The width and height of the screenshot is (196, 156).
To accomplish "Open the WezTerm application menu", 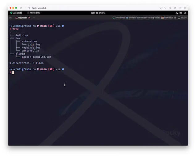I will click(x=34, y=13).
